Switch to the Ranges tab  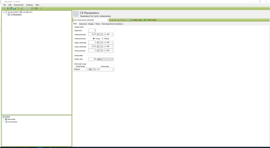[91, 24]
